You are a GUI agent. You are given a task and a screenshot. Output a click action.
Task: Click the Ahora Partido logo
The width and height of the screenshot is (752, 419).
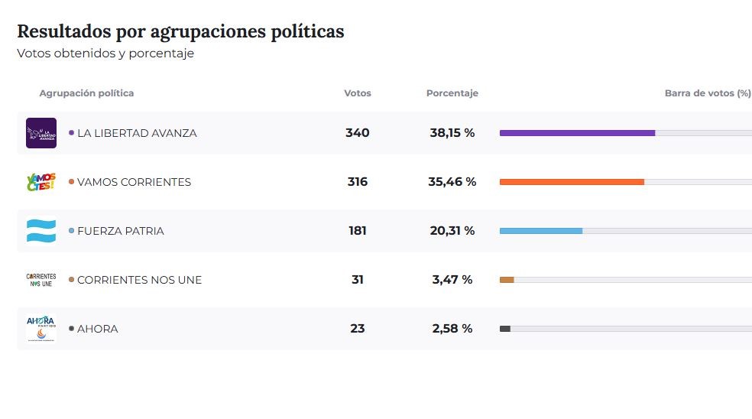pyautogui.click(x=41, y=329)
